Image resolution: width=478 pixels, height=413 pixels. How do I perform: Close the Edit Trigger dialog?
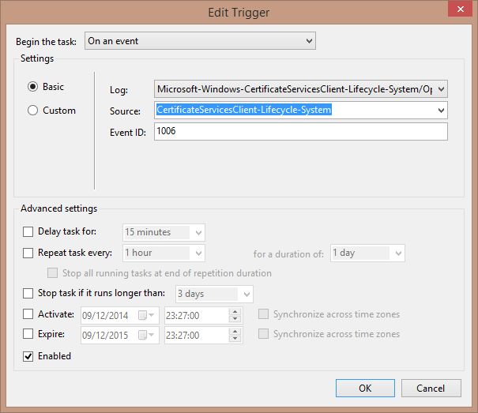tap(455, 9)
